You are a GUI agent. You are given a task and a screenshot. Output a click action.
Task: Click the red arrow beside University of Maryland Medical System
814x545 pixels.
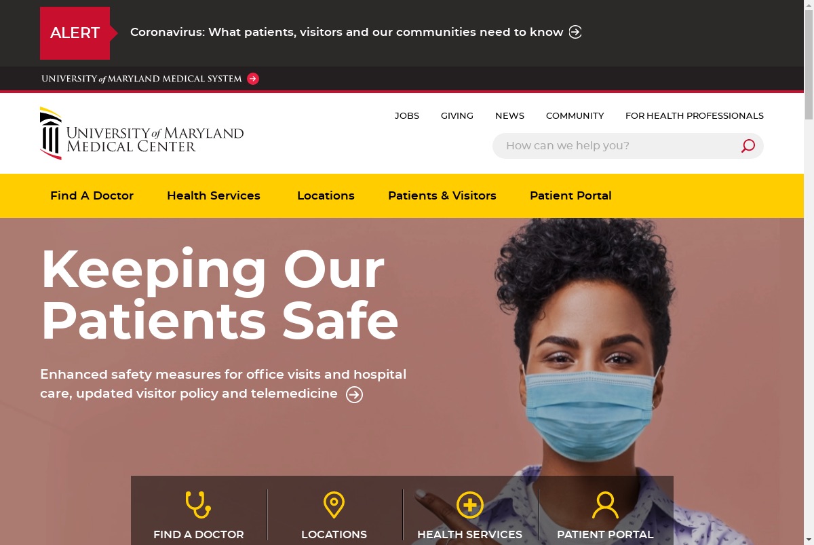253,79
